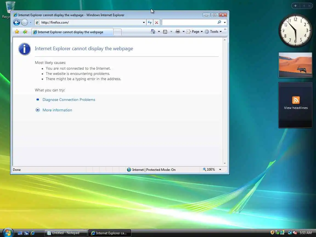Click the orange RSS gadget icon
The image size is (316, 237).
coord(296,100)
